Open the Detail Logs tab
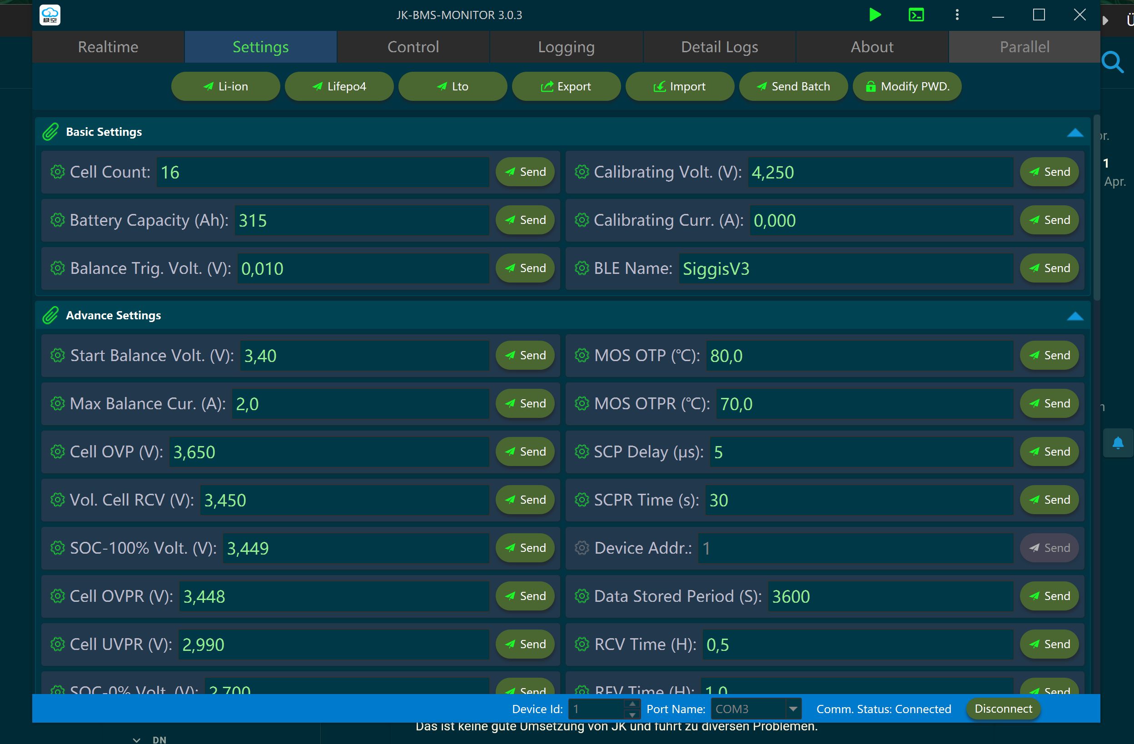This screenshot has width=1134, height=744. (x=720, y=47)
